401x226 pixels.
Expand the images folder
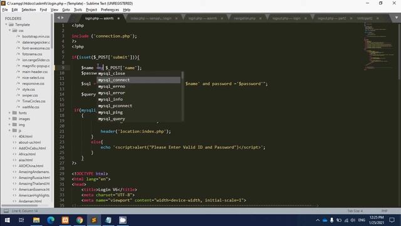click(10, 119)
